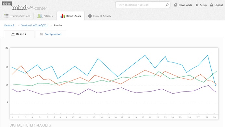225x127 pixels.
Task: Open Setup via the gear icon
Action: 197,5
